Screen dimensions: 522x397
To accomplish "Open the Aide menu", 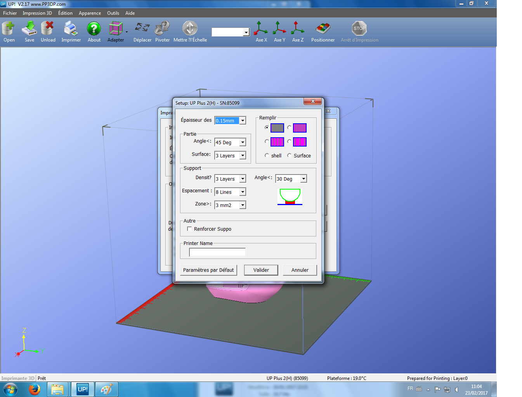I will pos(130,13).
